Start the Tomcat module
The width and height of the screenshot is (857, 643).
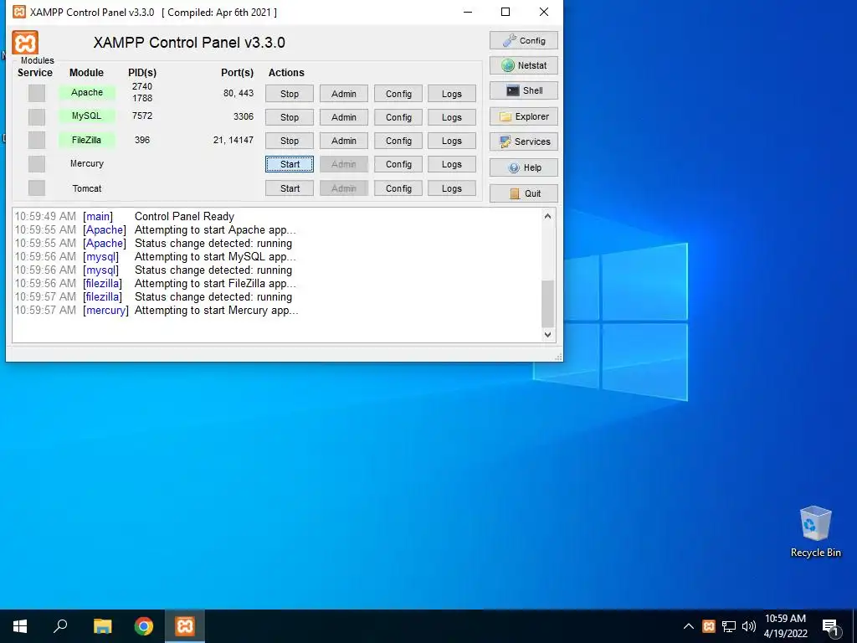290,188
